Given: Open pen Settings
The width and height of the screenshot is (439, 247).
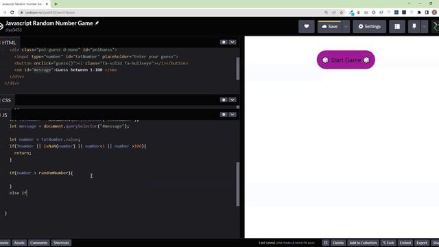Looking at the screenshot, I should coord(369,27).
